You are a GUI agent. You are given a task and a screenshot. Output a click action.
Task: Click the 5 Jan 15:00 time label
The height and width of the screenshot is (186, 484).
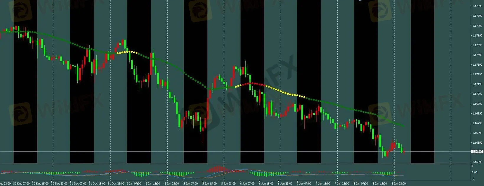pyautogui.click(x=209, y=184)
